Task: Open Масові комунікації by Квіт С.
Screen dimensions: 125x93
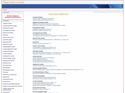Action: coord(40,59)
